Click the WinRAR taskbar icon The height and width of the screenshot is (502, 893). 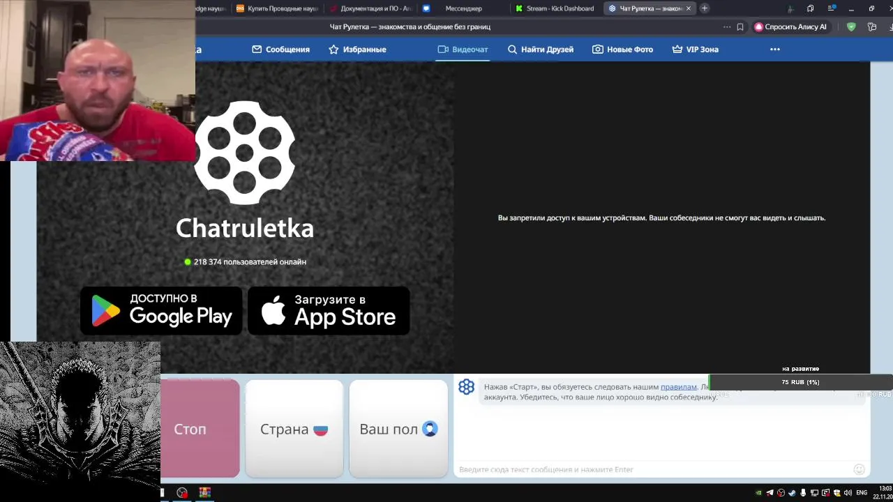point(204,493)
